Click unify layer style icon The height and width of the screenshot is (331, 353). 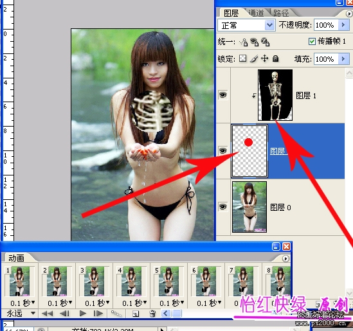pos(265,42)
